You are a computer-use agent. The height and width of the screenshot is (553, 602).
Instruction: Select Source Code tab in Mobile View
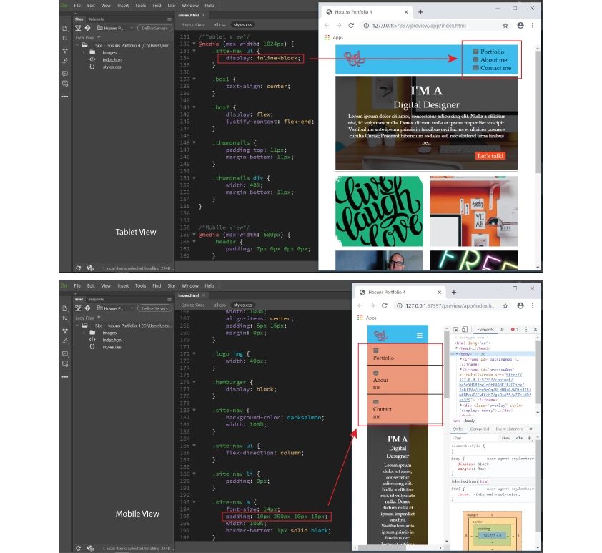point(193,305)
